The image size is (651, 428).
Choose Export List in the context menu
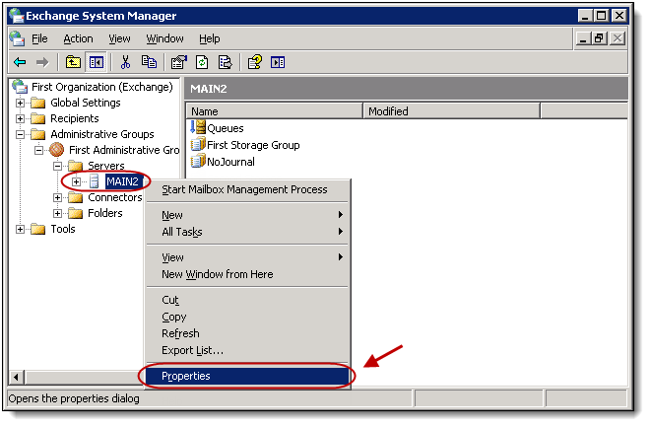click(x=246, y=350)
